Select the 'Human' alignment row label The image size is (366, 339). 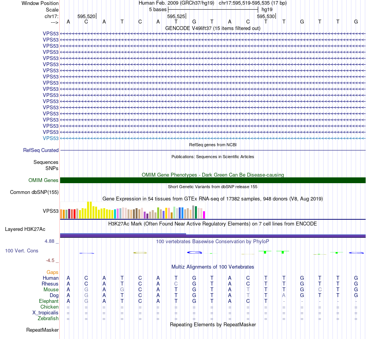click(x=50, y=278)
